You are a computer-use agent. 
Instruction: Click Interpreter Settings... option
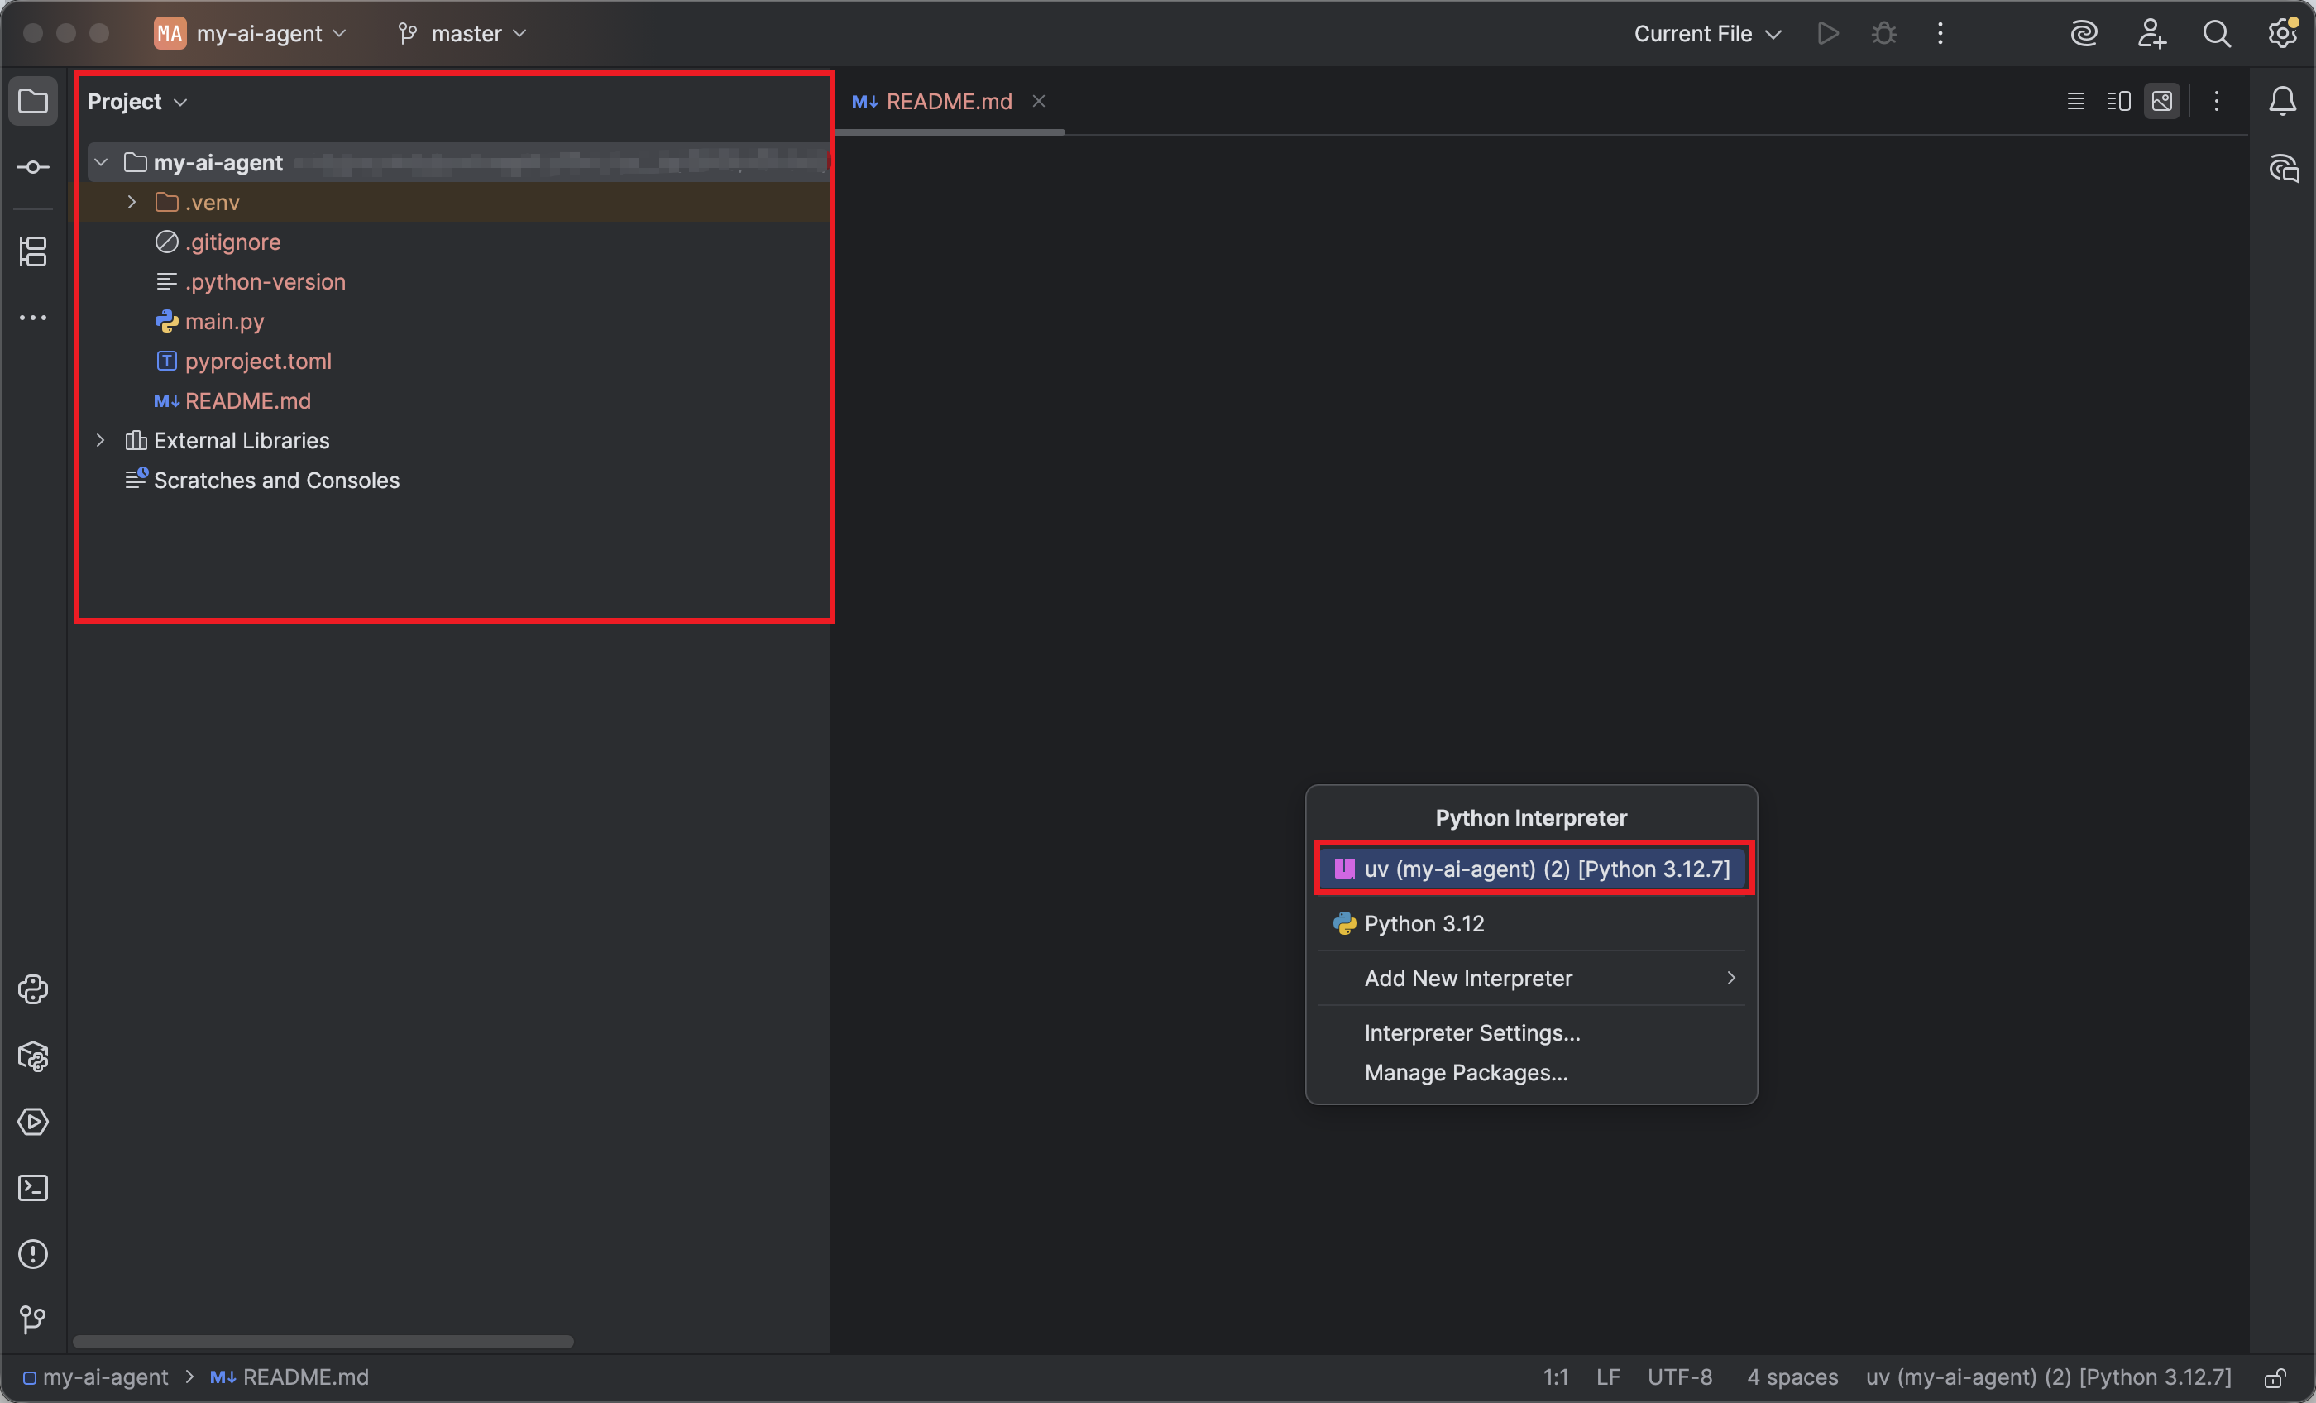pos(1472,1032)
